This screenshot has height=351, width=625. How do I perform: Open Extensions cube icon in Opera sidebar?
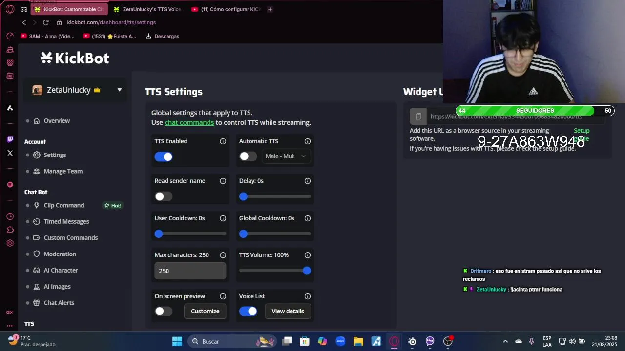[x=10, y=230]
